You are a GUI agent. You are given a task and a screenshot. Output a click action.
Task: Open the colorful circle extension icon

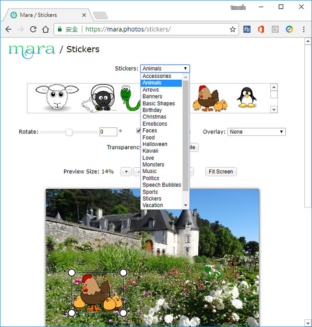pyautogui.click(x=289, y=29)
